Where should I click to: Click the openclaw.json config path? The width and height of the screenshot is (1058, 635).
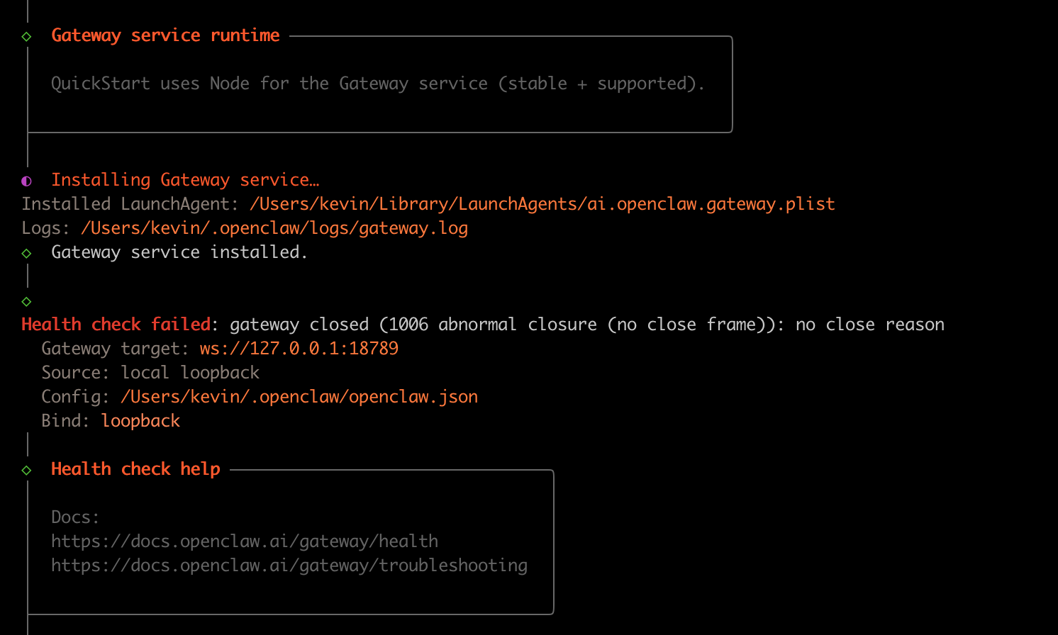pyautogui.click(x=299, y=397)
